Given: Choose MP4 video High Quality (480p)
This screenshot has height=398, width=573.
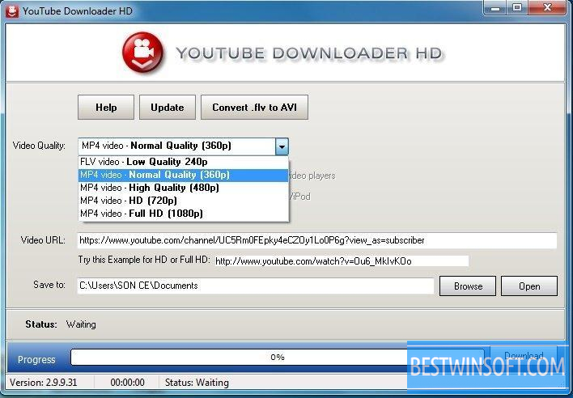Looking at the screenshot, I should [184, 188].
